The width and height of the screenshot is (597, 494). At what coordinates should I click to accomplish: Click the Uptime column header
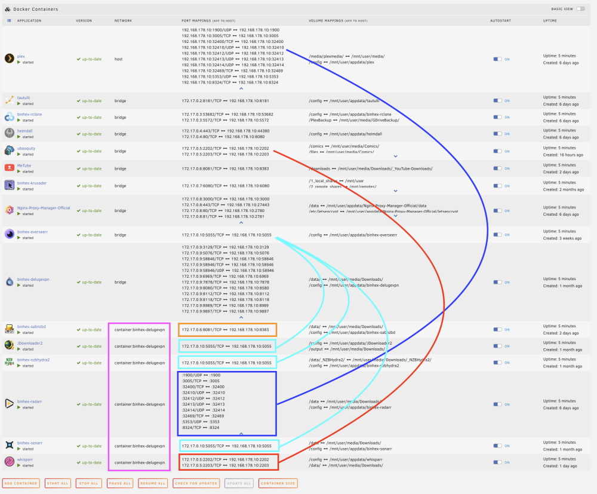tap(550, 20)
